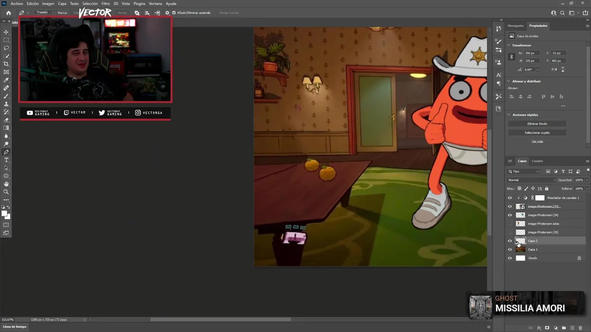Collapse Acciones rápidas section
Screen dimensions: 591x332
pyautogui.click(x=509, y=115)
